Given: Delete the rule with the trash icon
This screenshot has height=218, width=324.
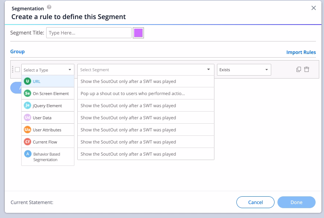Looking at the screenshot, I should 307,69.
